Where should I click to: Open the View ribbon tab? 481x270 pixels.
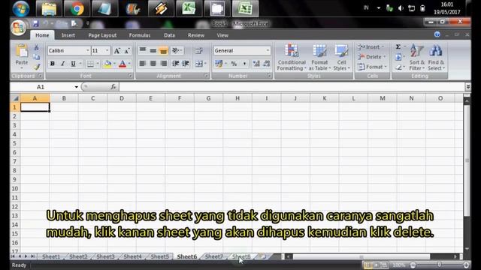coord(222,35)
